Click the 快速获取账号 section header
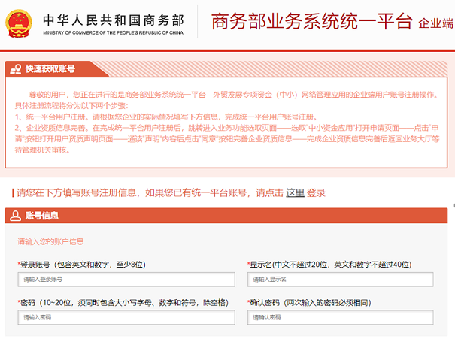This screenshot has width=455, height=339. [50, 68]
